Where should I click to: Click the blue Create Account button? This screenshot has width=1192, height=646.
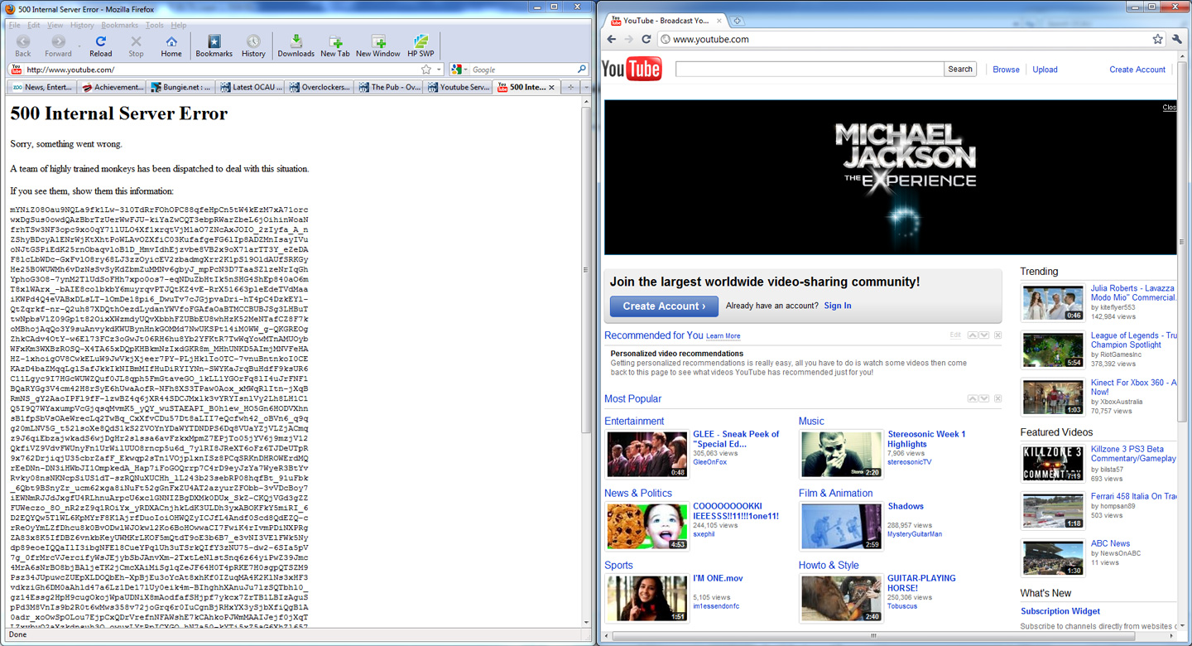coord(664,306)
